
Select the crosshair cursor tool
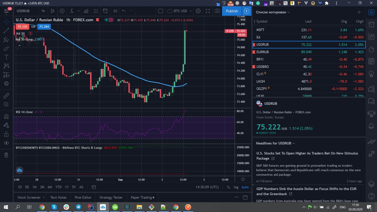tap(6, 21)
